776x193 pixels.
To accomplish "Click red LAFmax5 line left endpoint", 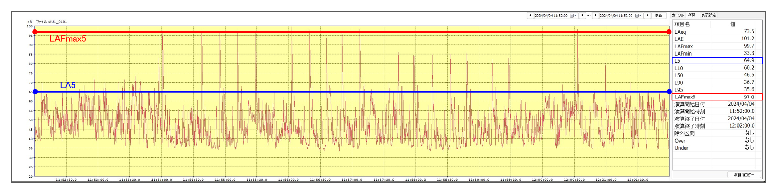I will [x=35, y=32].
